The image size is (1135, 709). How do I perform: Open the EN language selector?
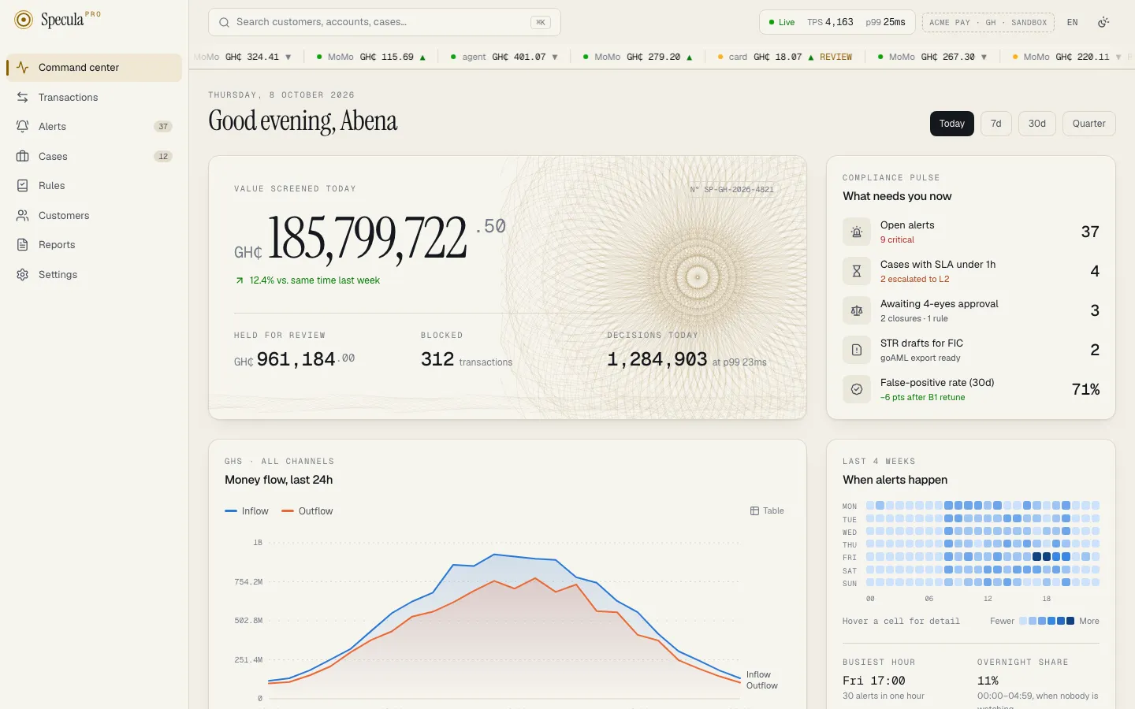[x=1073, y=22]
